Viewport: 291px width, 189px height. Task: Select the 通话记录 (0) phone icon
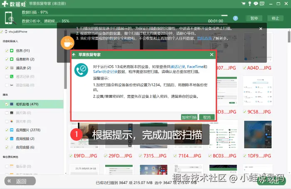[x=12, y=76]
